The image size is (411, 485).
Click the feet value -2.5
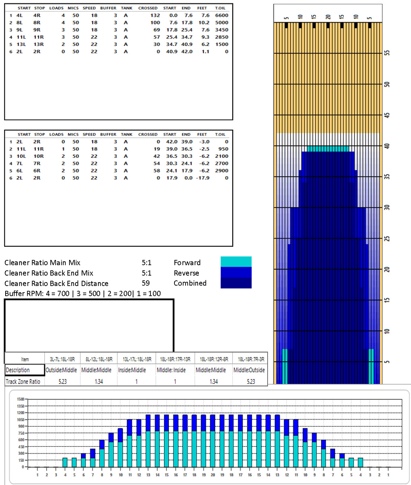coord(204,149)
